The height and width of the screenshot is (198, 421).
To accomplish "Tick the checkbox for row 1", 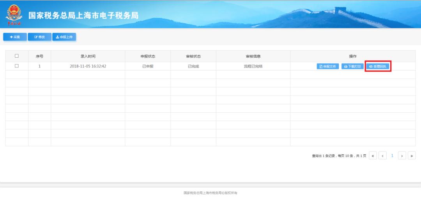I will pyautogui.click(x=17, y=66).
